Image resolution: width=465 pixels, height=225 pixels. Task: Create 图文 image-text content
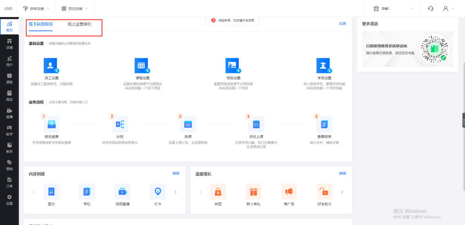(52, 191)
